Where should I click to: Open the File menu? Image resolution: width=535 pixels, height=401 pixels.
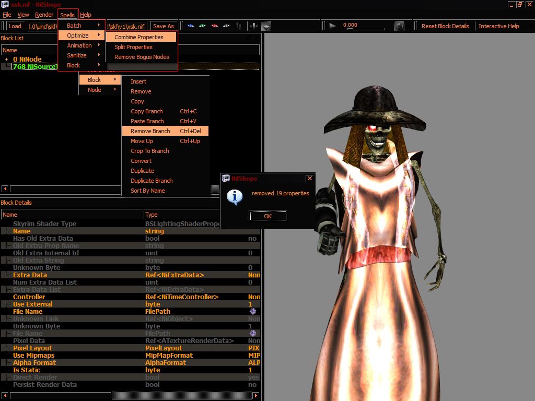pos(7,15)
